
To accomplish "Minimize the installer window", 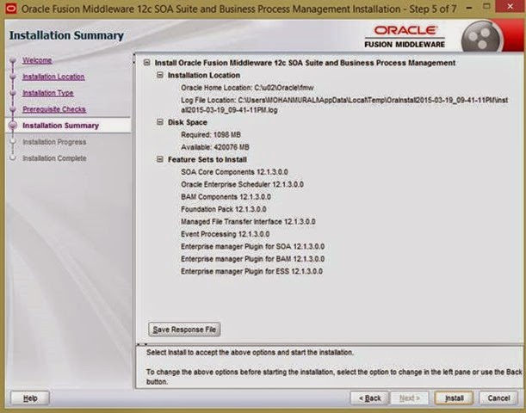I will [x=469, y=7].
